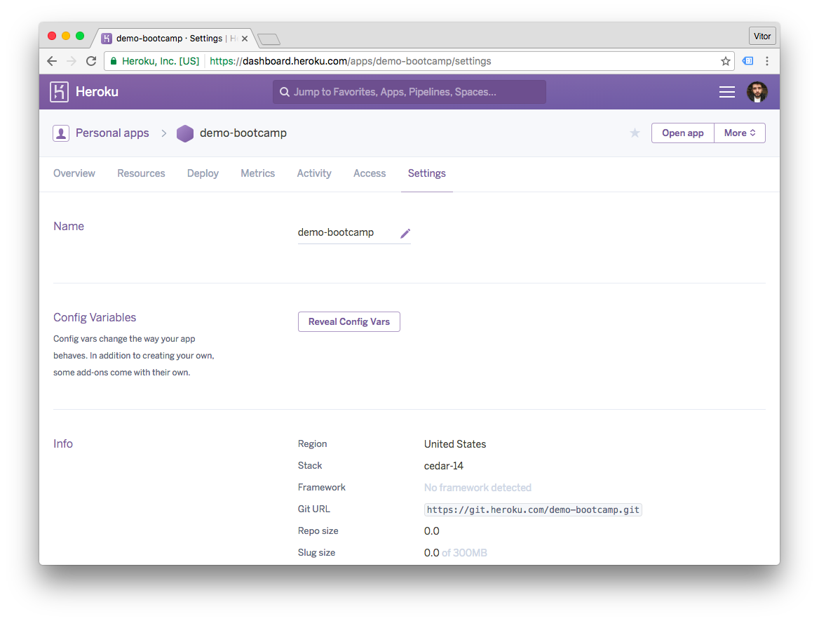
Task: Click the browser address bar URL
Action: tap(351, 61)
